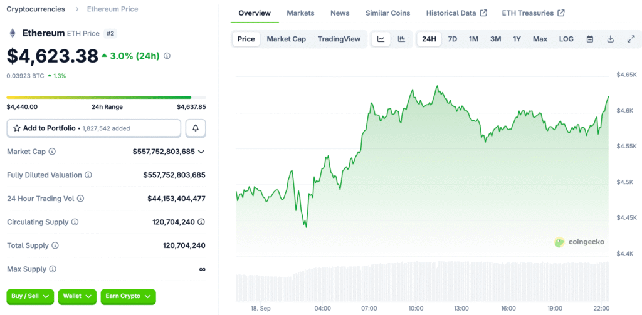Click Add to Portfolio button
Viewport: 642px width, 315px height.
coord(94,128)
